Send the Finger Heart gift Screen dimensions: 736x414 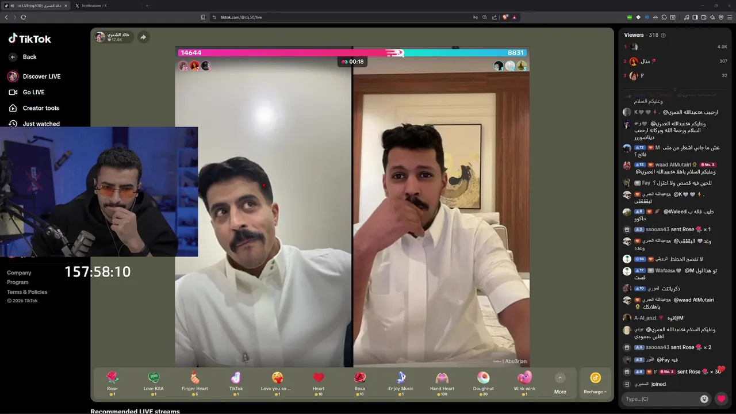[x=195, y=384]
